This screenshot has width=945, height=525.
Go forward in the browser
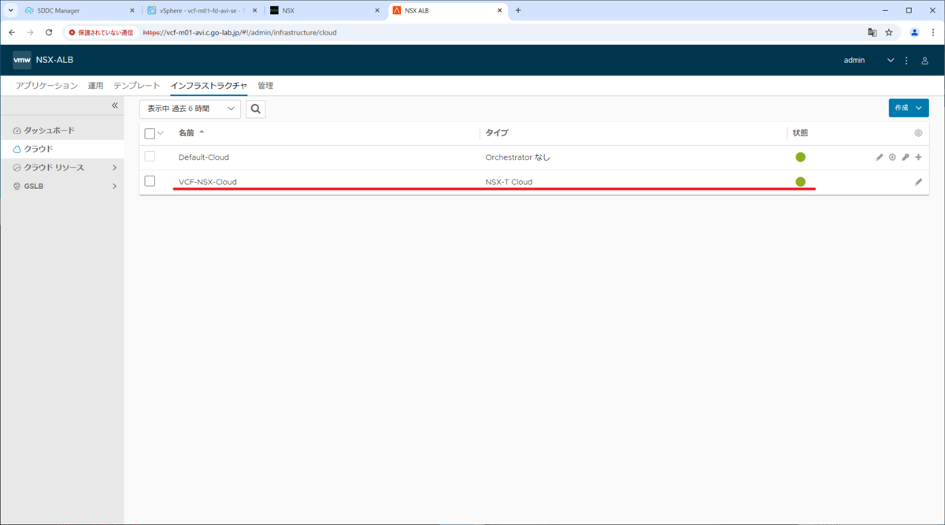point(30,32)
